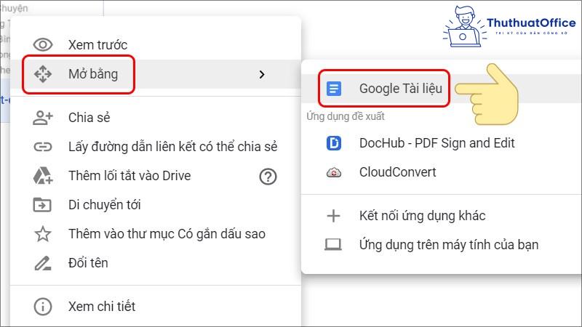582x327 pixels.
Task: Click the eye icon beside Xem trước
Action: coord(43,45)
